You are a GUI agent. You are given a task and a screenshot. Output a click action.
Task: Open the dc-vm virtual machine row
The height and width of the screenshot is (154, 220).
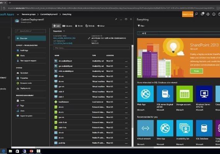tap(91, 81)
